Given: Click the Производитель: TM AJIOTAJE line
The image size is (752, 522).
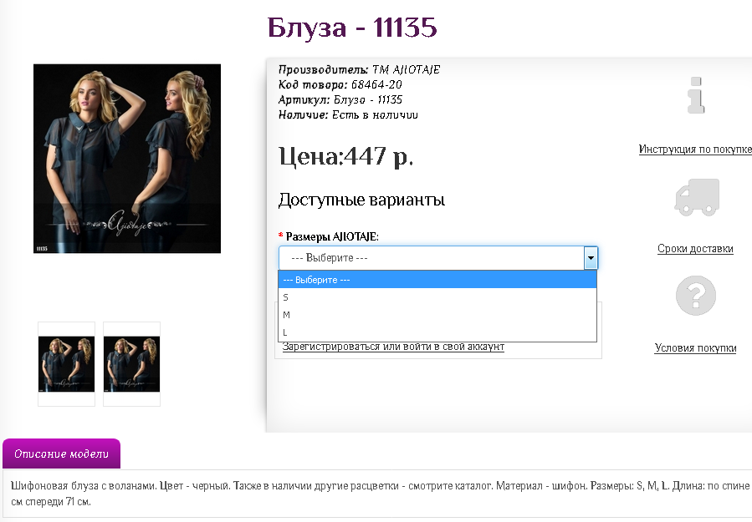Looking at the screenshot, I should click(359, 70).
